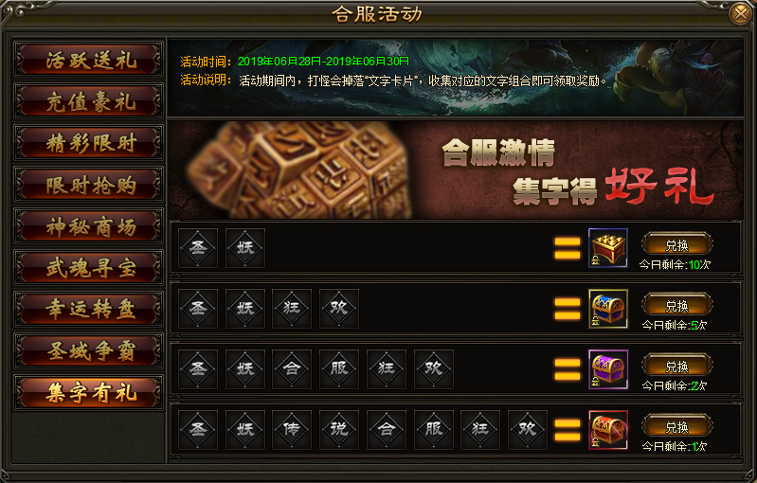Click 兑换 for the two-character set
Image resolution: width=757 pixels, height=483 pixels.
click(x=676, y=245)
